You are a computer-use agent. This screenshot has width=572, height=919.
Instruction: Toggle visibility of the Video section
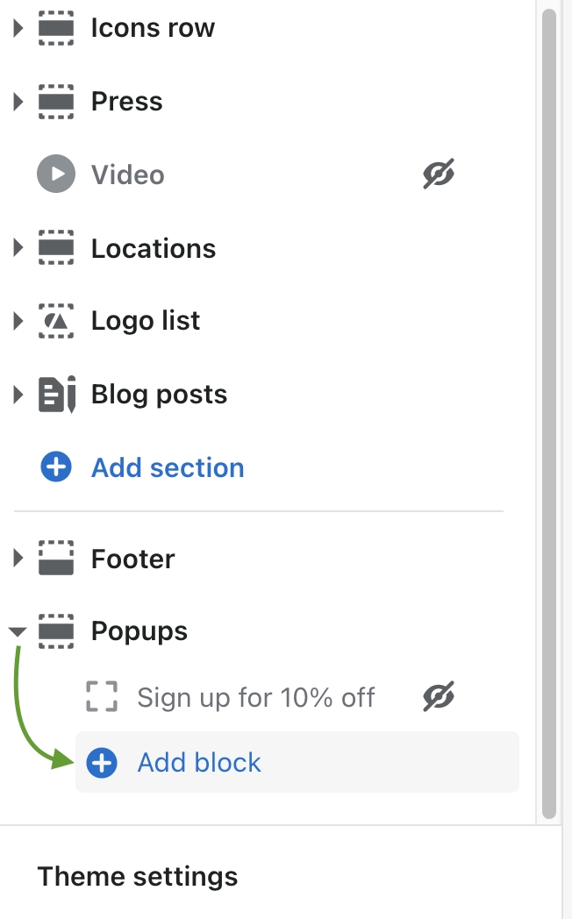[439, 175]
